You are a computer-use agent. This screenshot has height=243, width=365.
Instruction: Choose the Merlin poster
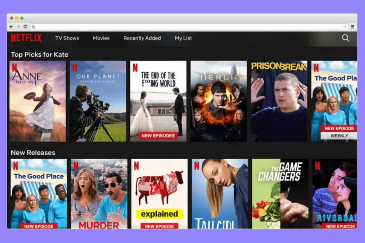pos(219,101)
